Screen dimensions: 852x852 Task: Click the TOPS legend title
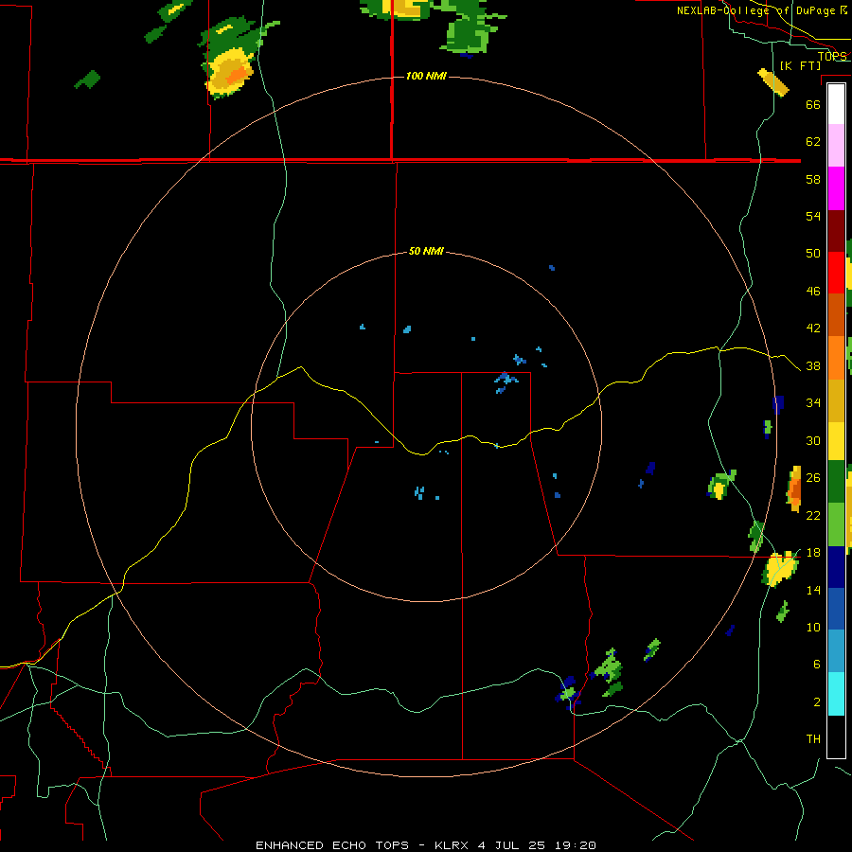832,56
